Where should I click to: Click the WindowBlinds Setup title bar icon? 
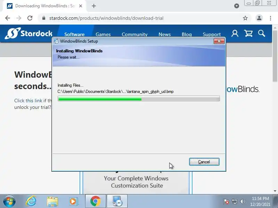(56, 41)
